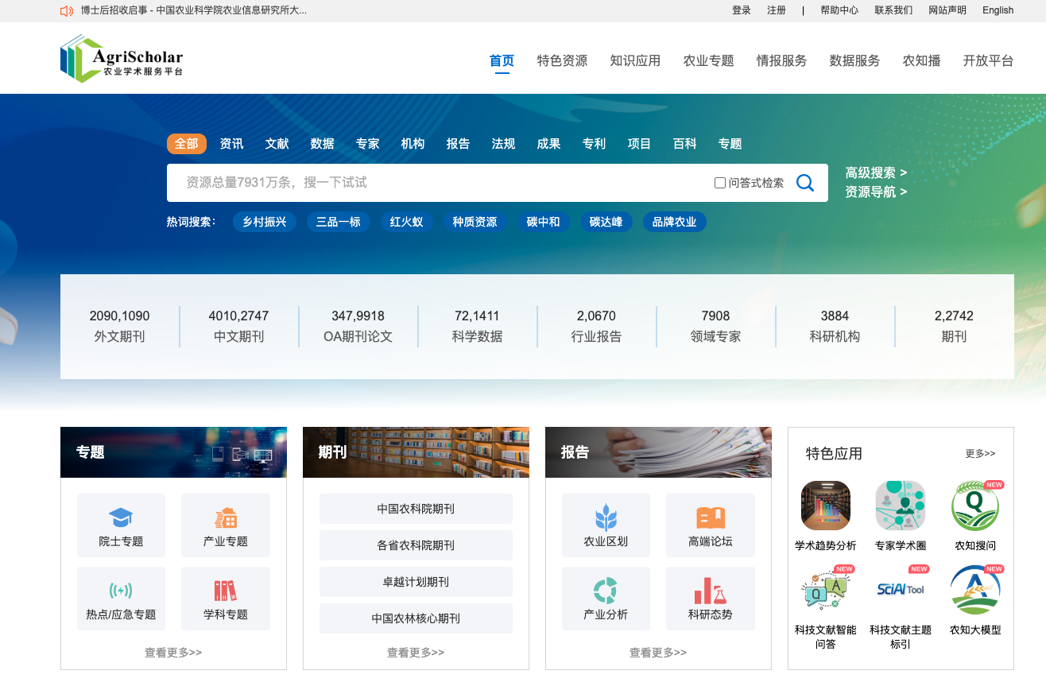This screenshot has width=1046, height=686.
Task: Go to 首页 nav item
Action: pyautogui.click(x=502, y=60)
